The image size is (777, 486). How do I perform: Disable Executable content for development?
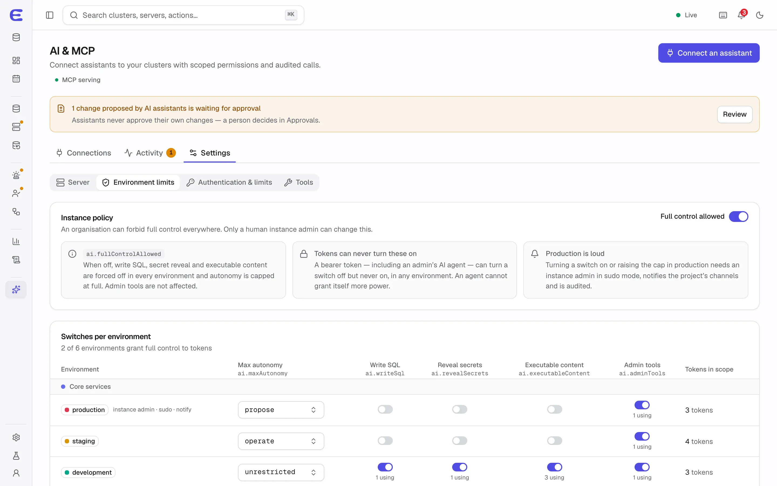pos(554,467)
